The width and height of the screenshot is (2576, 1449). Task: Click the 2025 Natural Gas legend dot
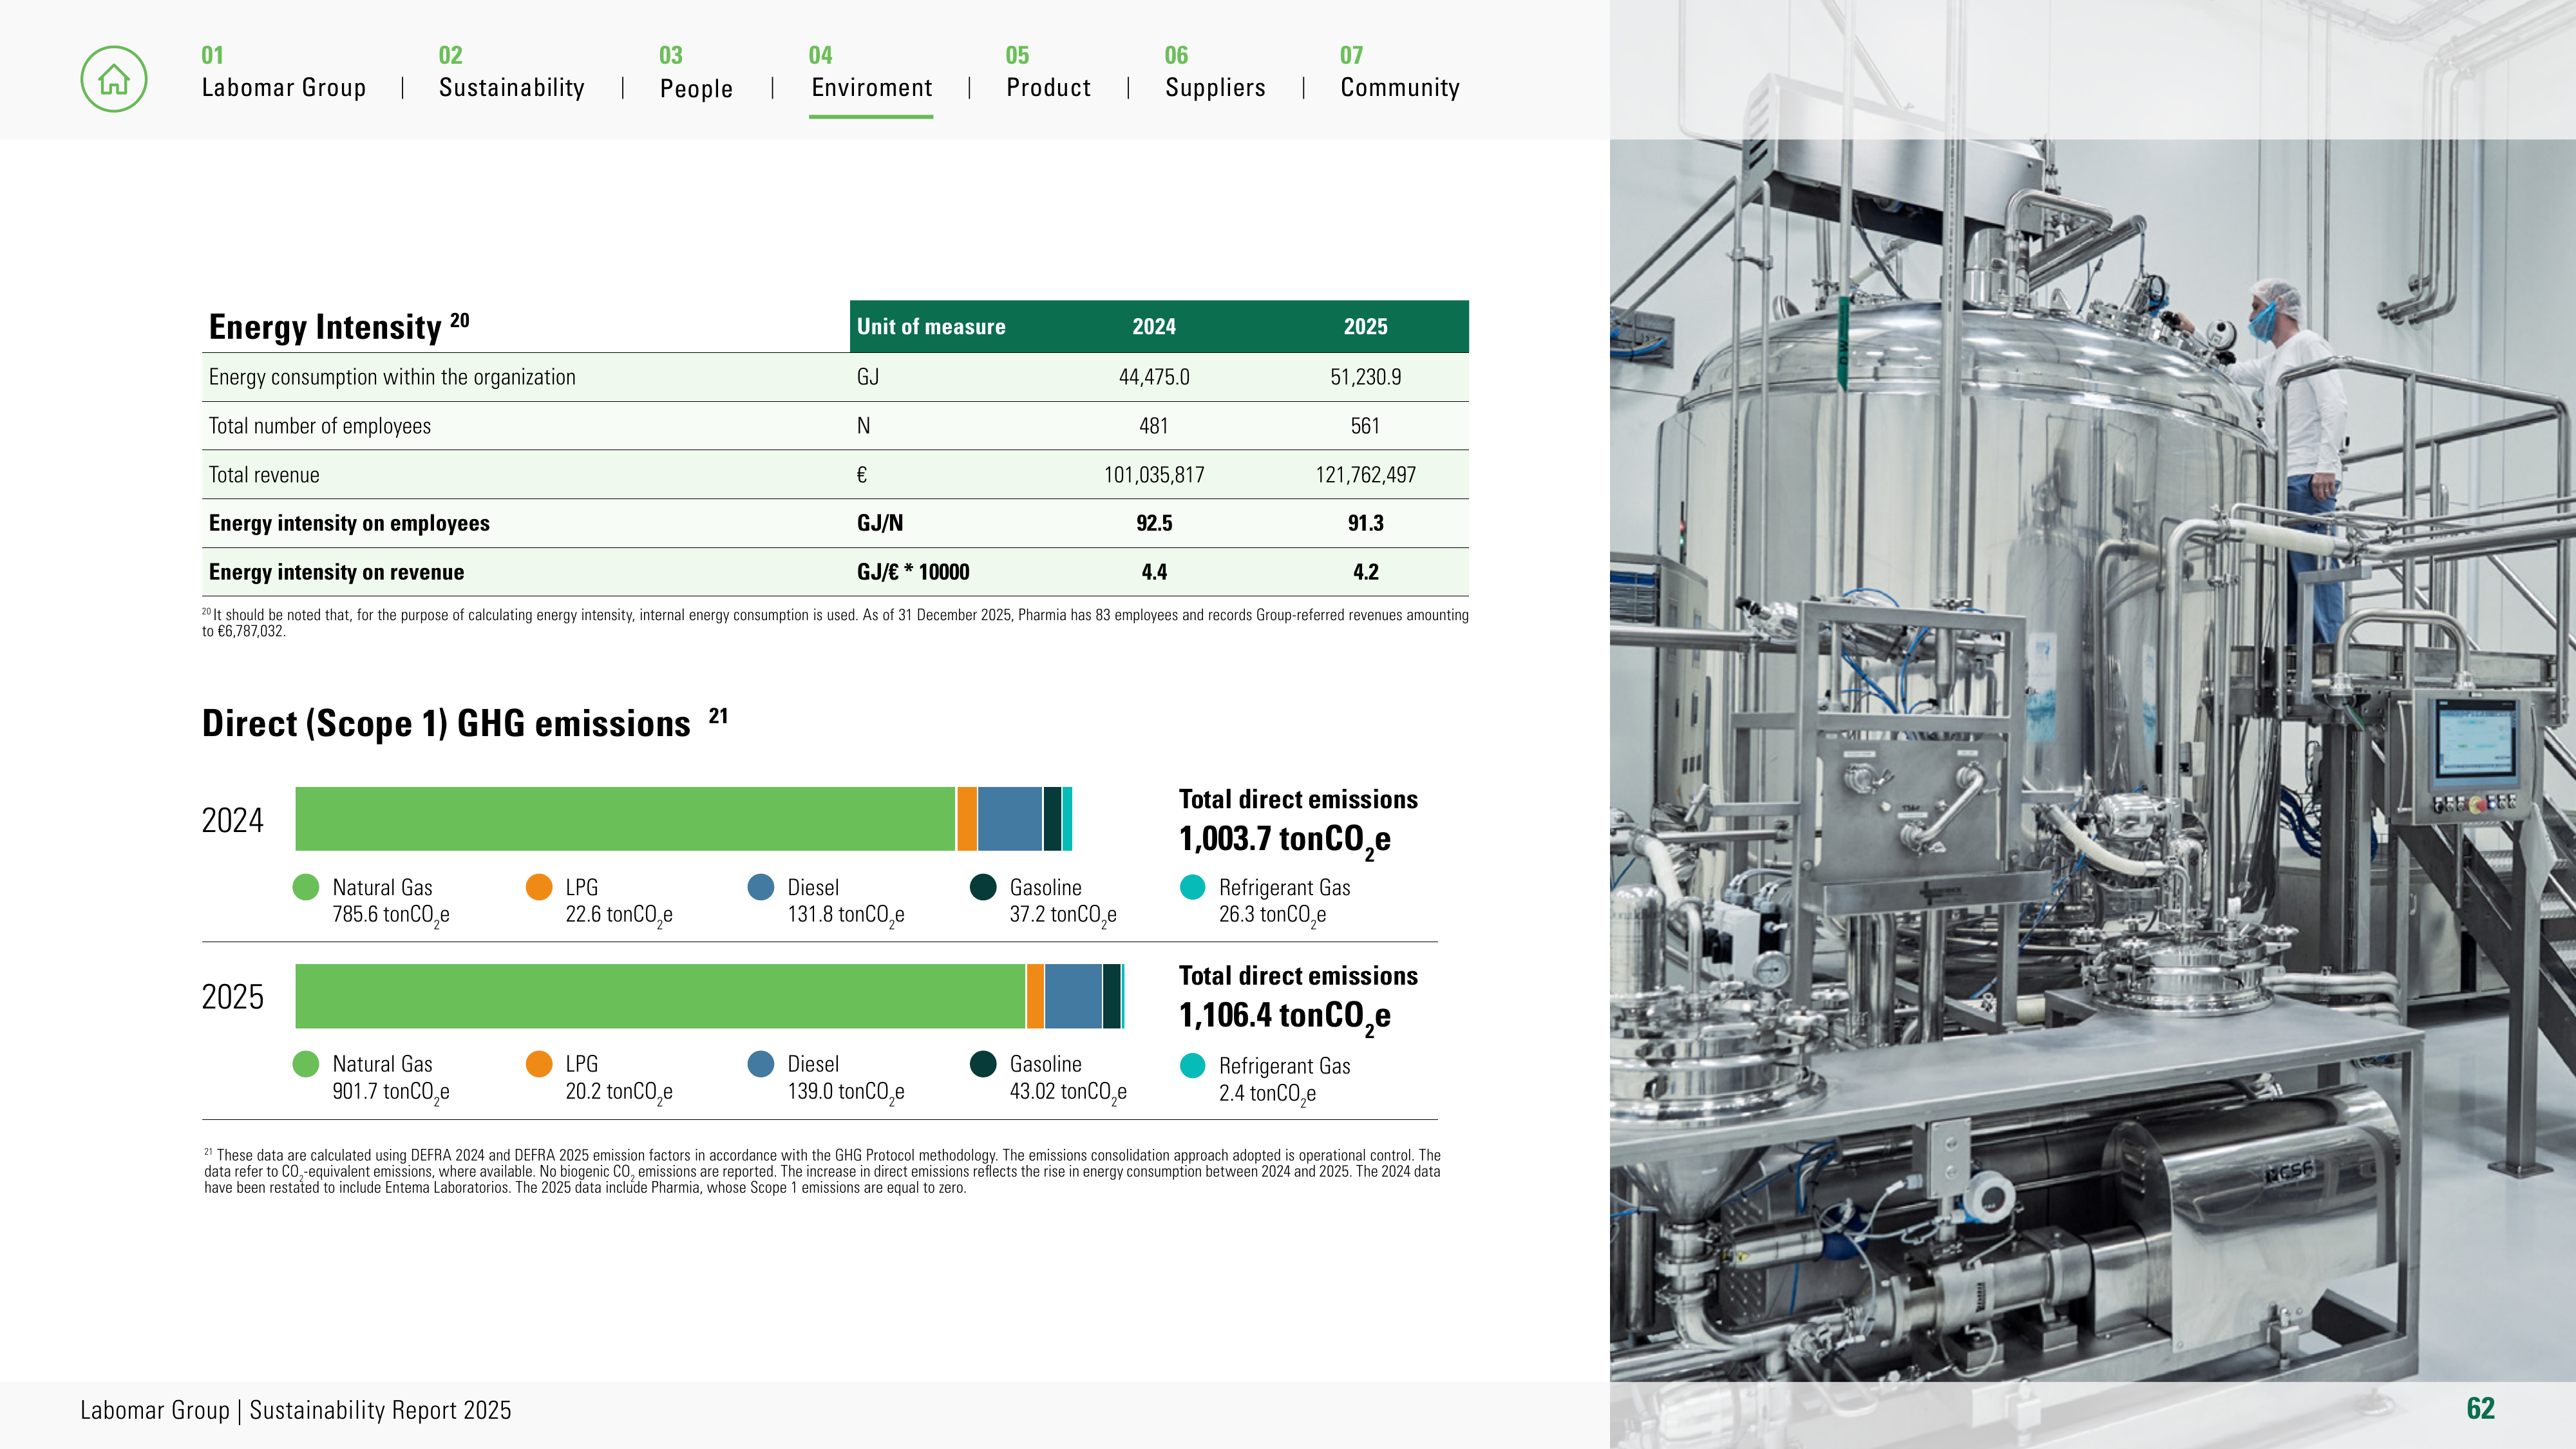pyautogui.click(x=306, y=1064)
